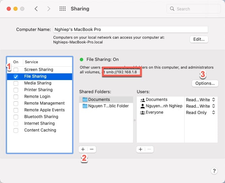This screenshot has width=225, height=183.
Task: Select Internet Sharing service
Action: click(39, 123)
